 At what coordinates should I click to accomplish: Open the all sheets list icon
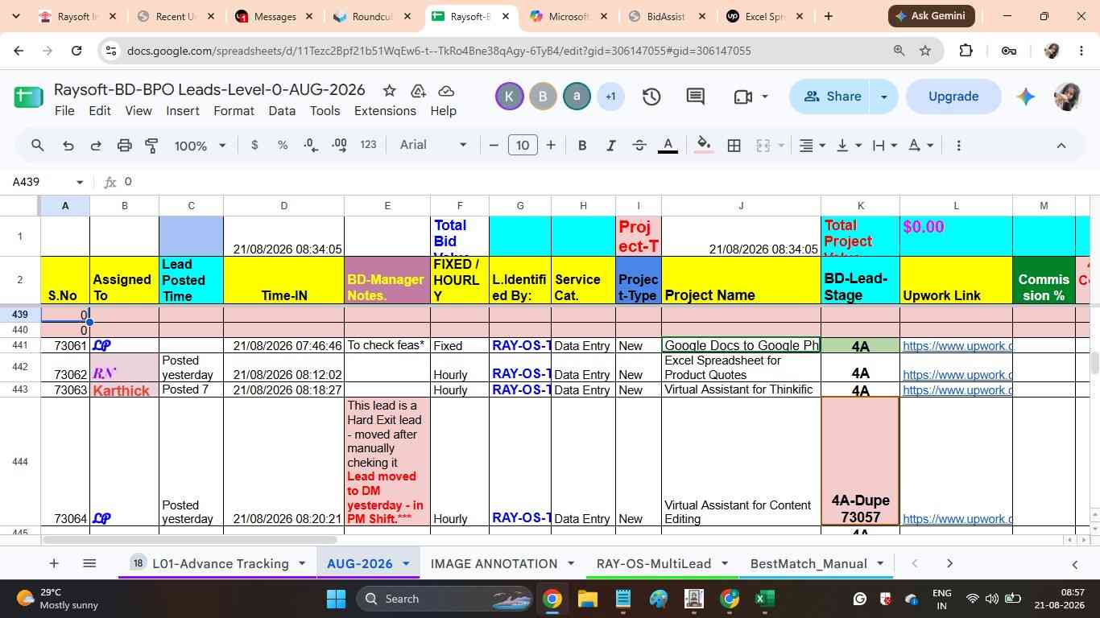[x=89, y=563]
